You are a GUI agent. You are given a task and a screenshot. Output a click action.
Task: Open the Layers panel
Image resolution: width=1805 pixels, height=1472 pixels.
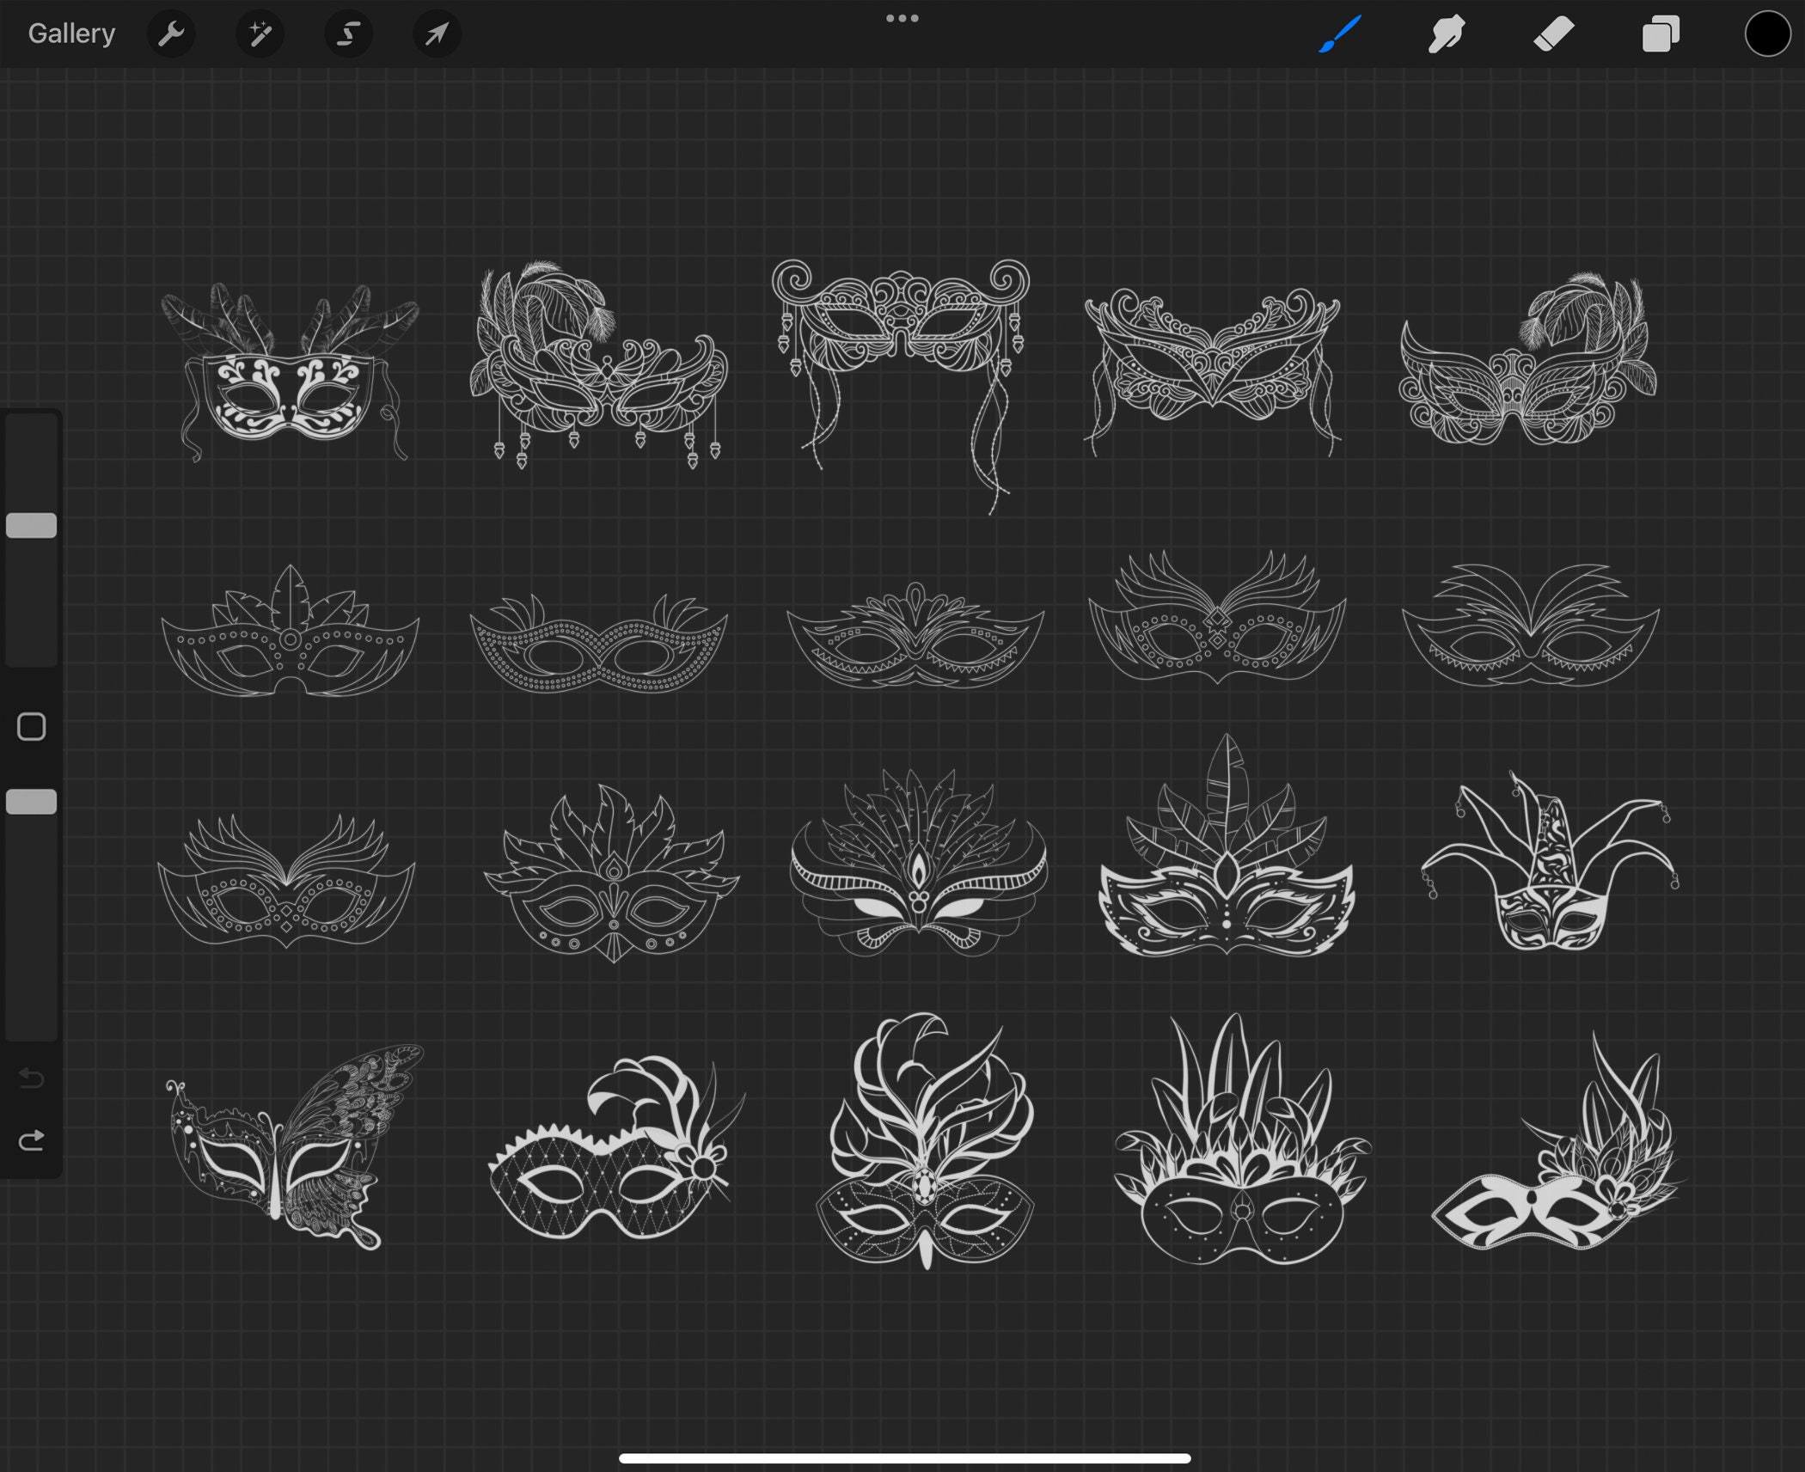[1659, 34]
